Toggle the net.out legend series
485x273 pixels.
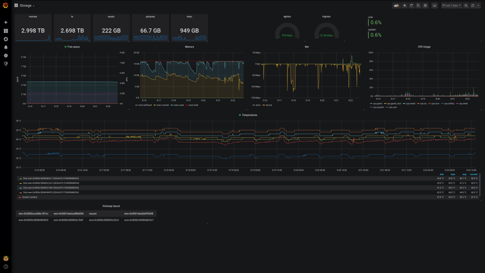point(267,105)
